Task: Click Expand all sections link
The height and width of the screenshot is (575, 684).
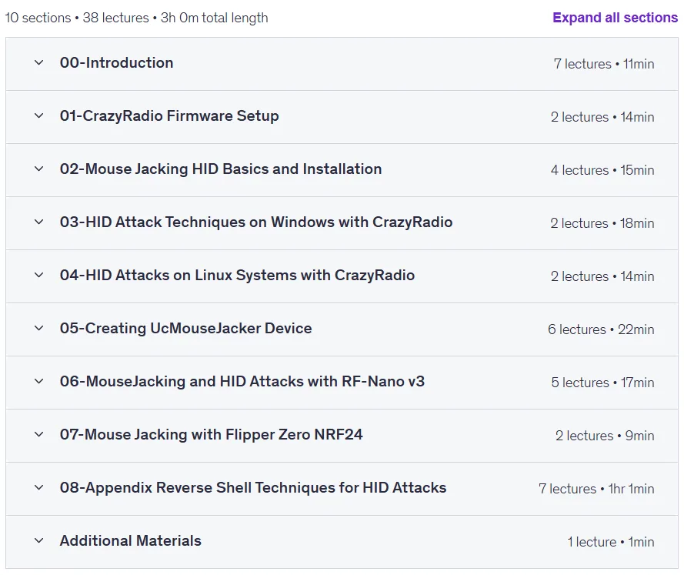Action: (615, 18)
